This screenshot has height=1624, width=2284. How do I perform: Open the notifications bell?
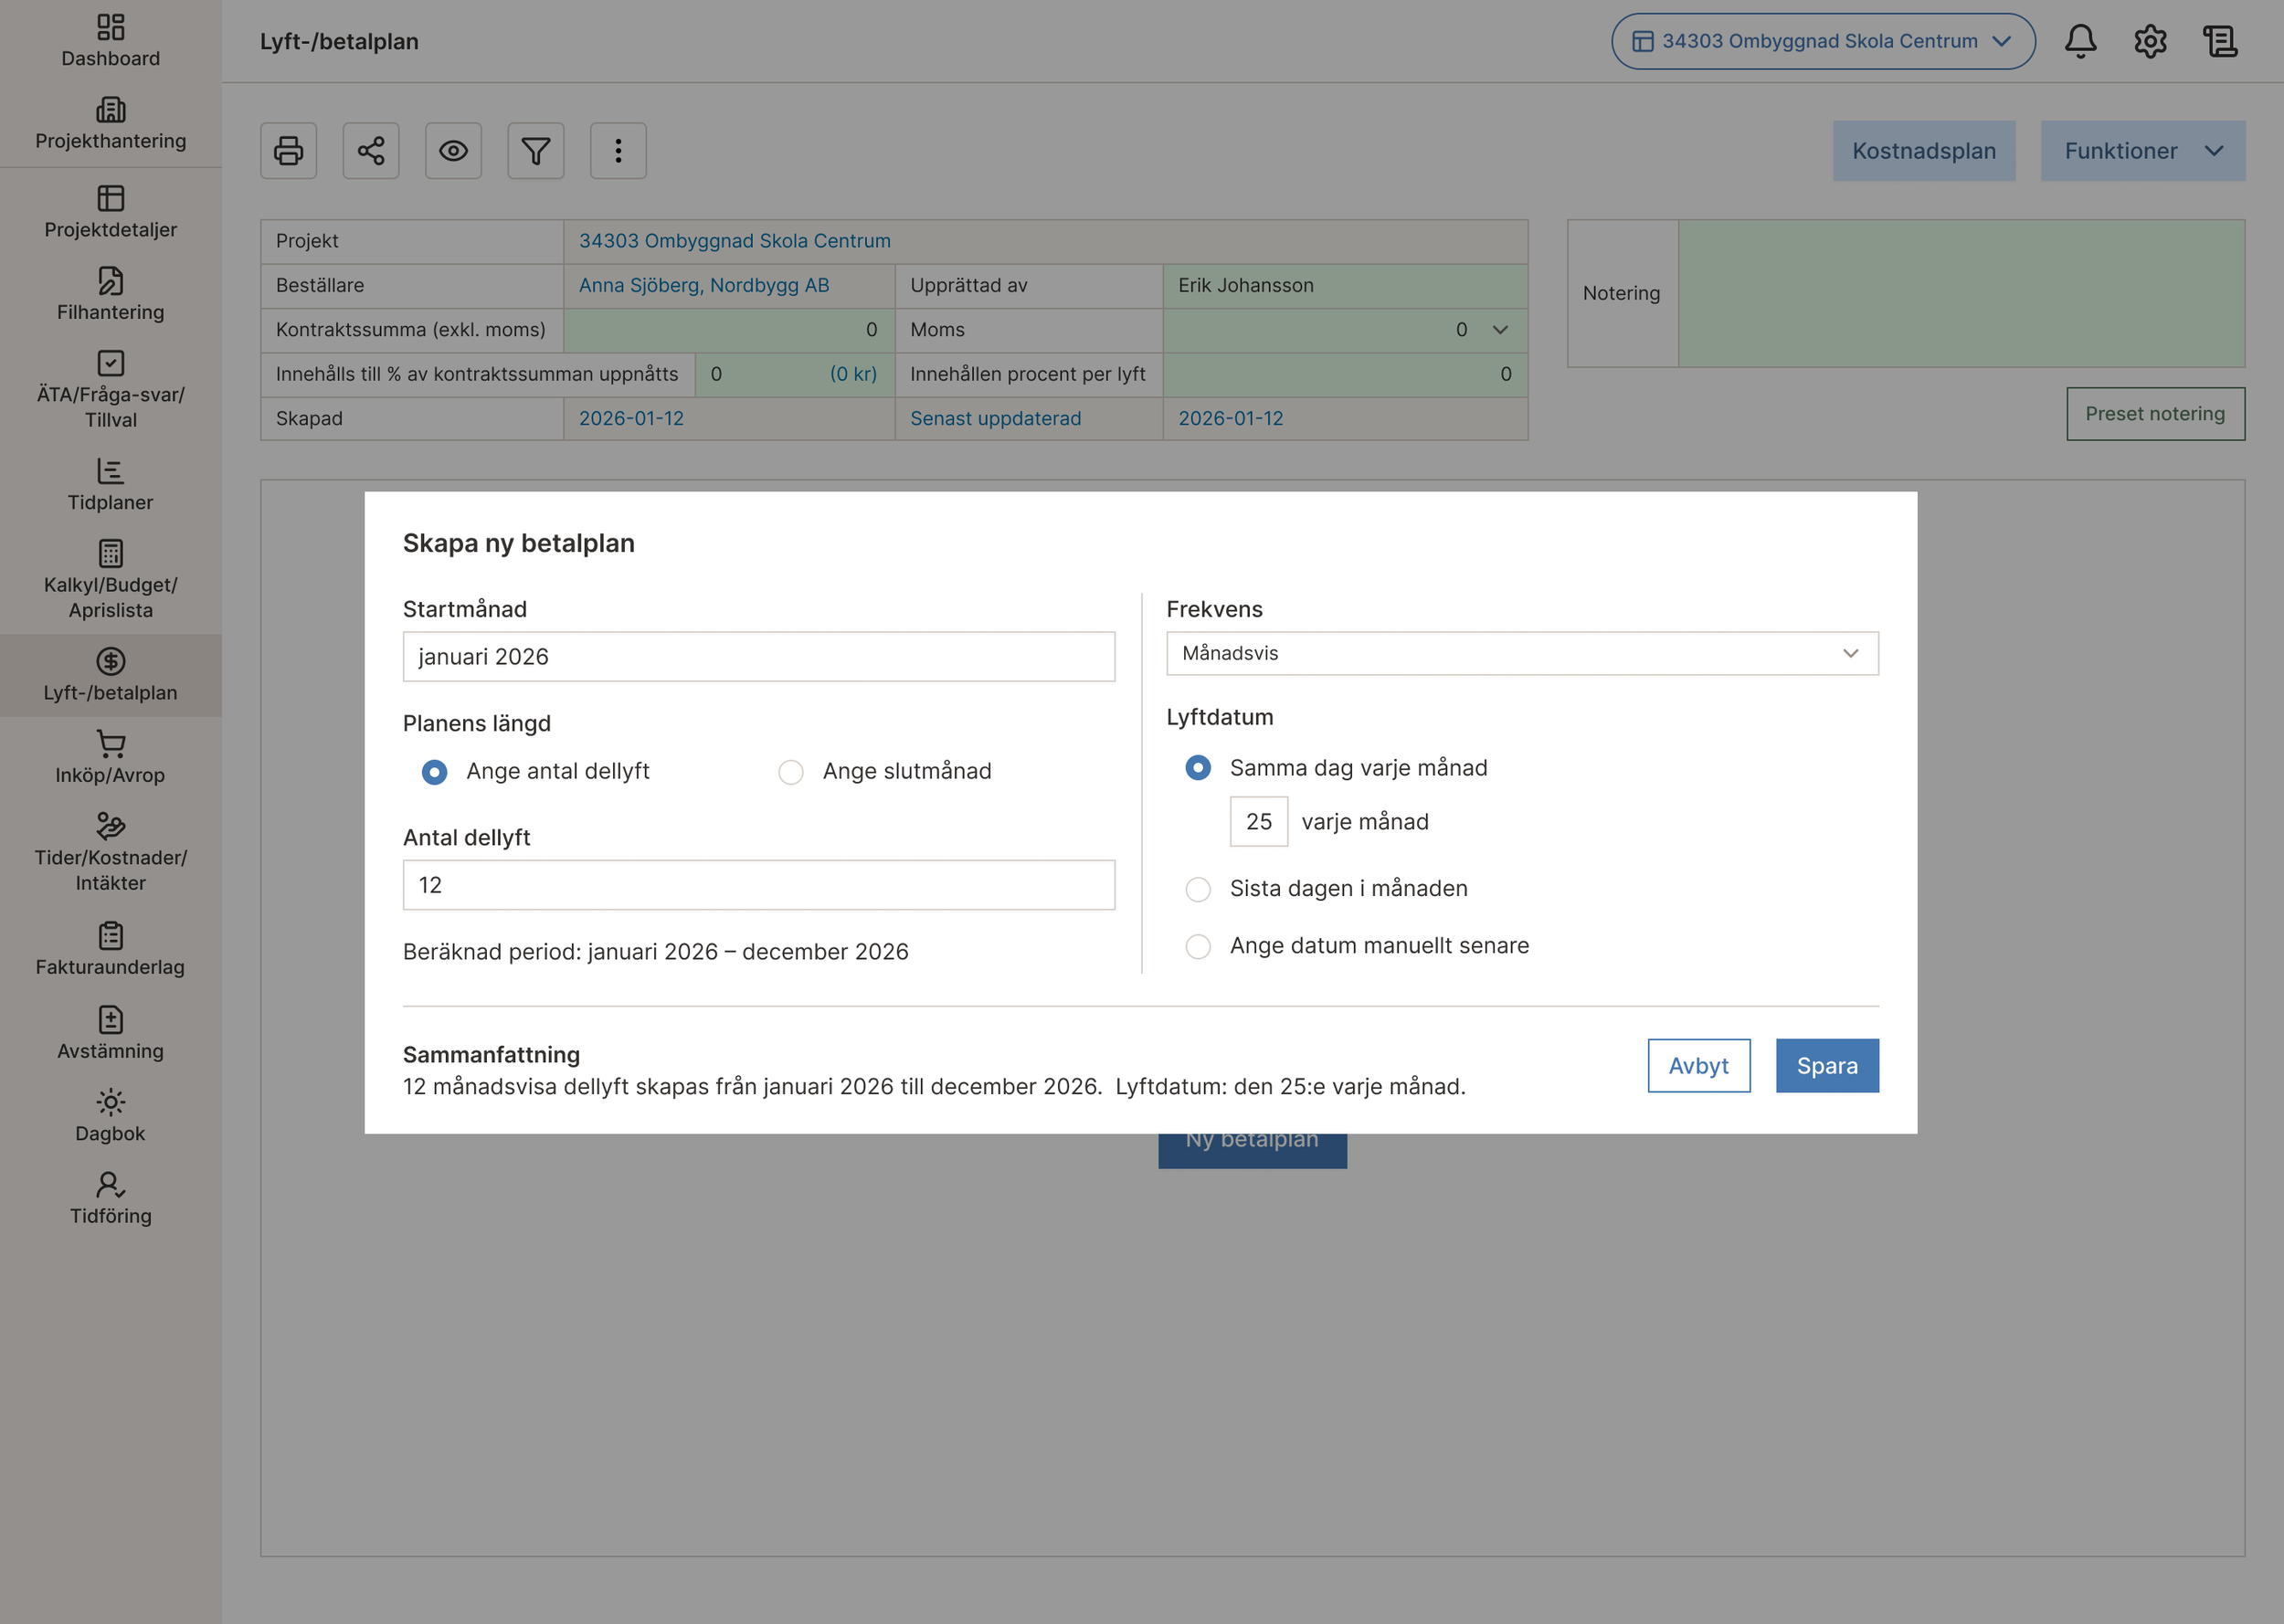pyautogui.click(x=2081, y=41)
